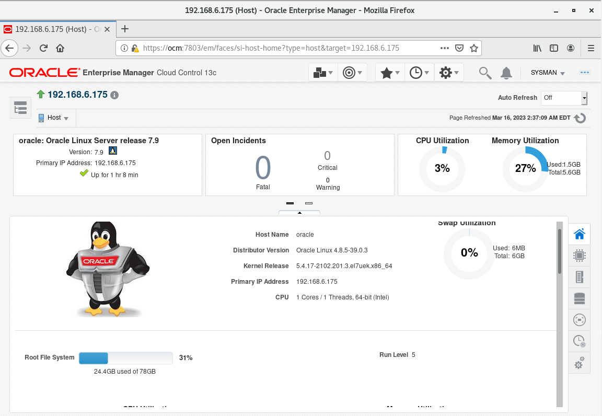Image resolution: width=602 pixels, height=416 pixels.
Task: Open target navigation tree panel
Action: coord(20,108)
